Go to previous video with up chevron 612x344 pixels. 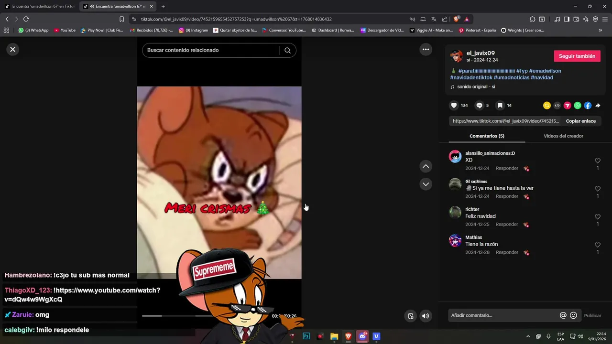tap(426, 166)
